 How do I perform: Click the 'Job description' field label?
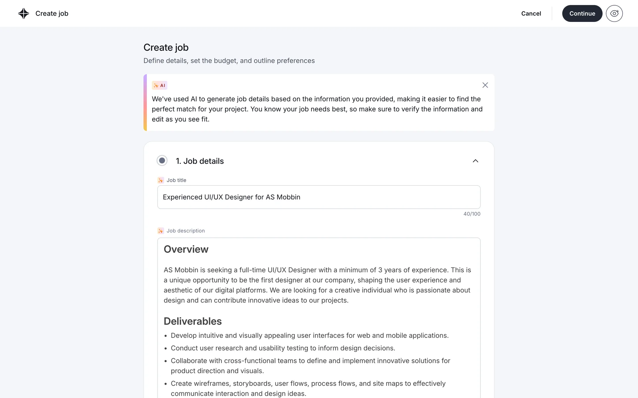(185, 231)
